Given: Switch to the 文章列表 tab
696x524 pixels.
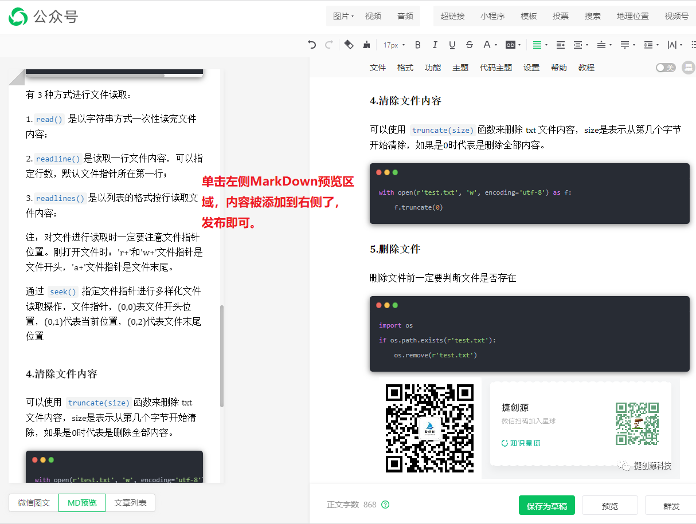Looking at the screenshot, I should 130,503.
